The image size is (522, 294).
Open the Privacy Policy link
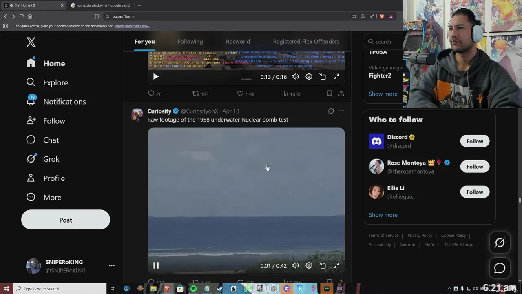coord(420,236)
